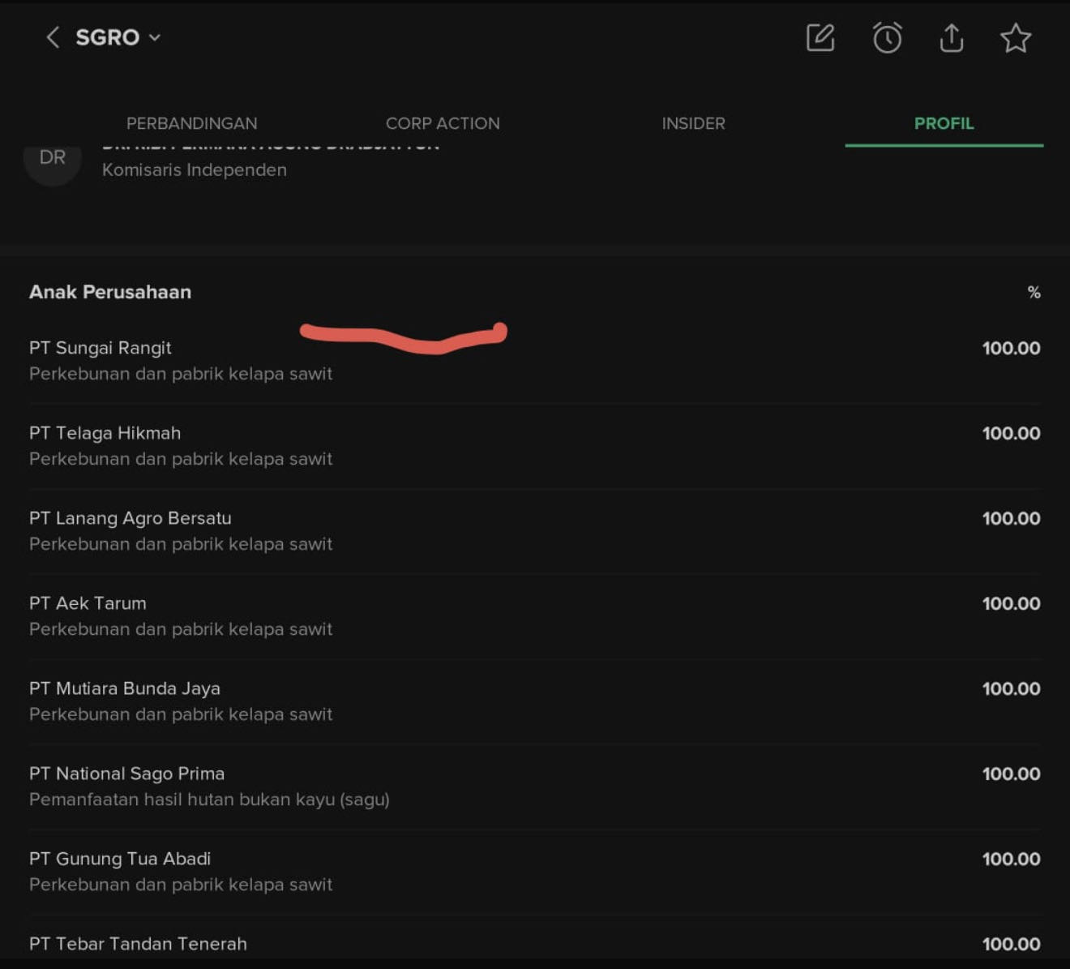The height and width of the screenshot is (969, 1070).
Task: Open PT Mutiara Bunda Jaya entry
Action: click(x=125, y=688)
